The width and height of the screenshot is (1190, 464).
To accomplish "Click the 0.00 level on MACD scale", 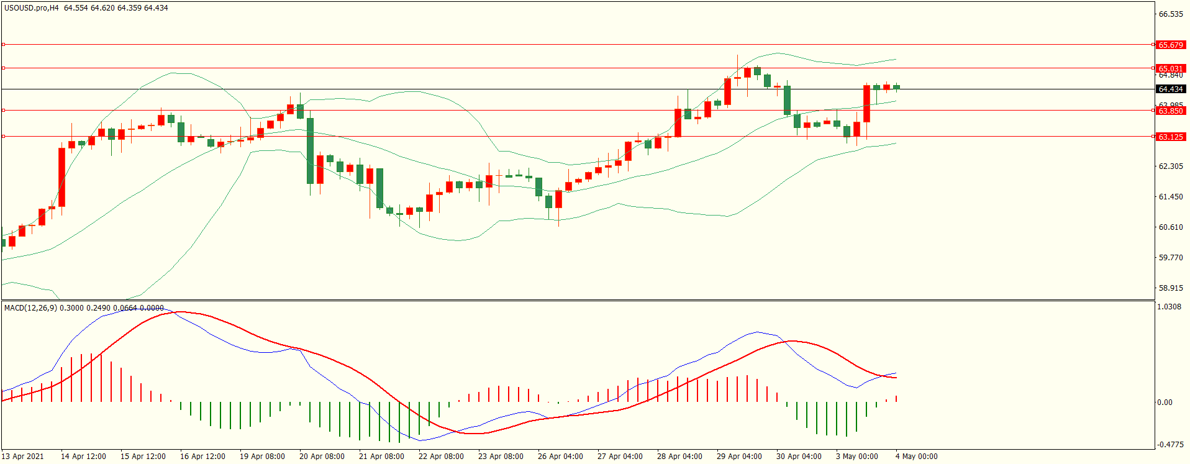I will click(x=1165, y=403).
